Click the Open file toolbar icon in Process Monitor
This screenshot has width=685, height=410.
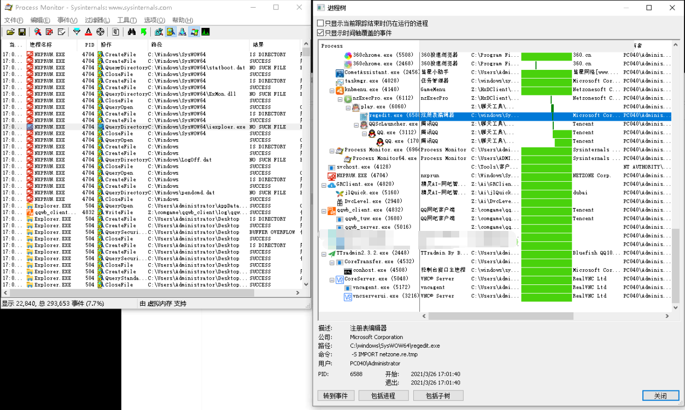point(10,32)
